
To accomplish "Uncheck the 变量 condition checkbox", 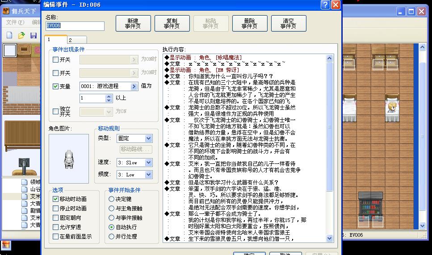I will tap(56, 86).
